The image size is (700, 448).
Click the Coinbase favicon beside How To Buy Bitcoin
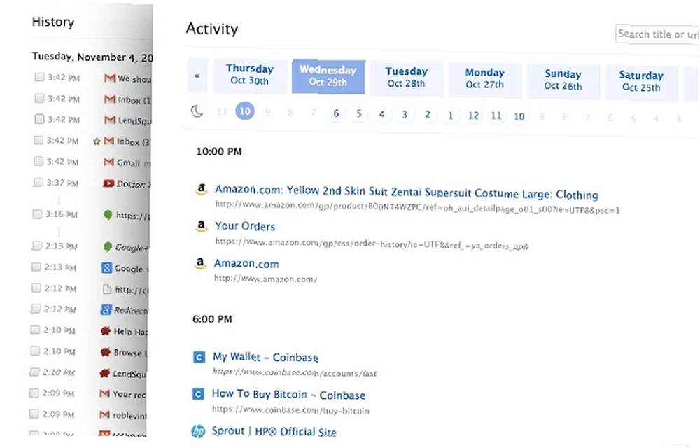tap(198, 394)
